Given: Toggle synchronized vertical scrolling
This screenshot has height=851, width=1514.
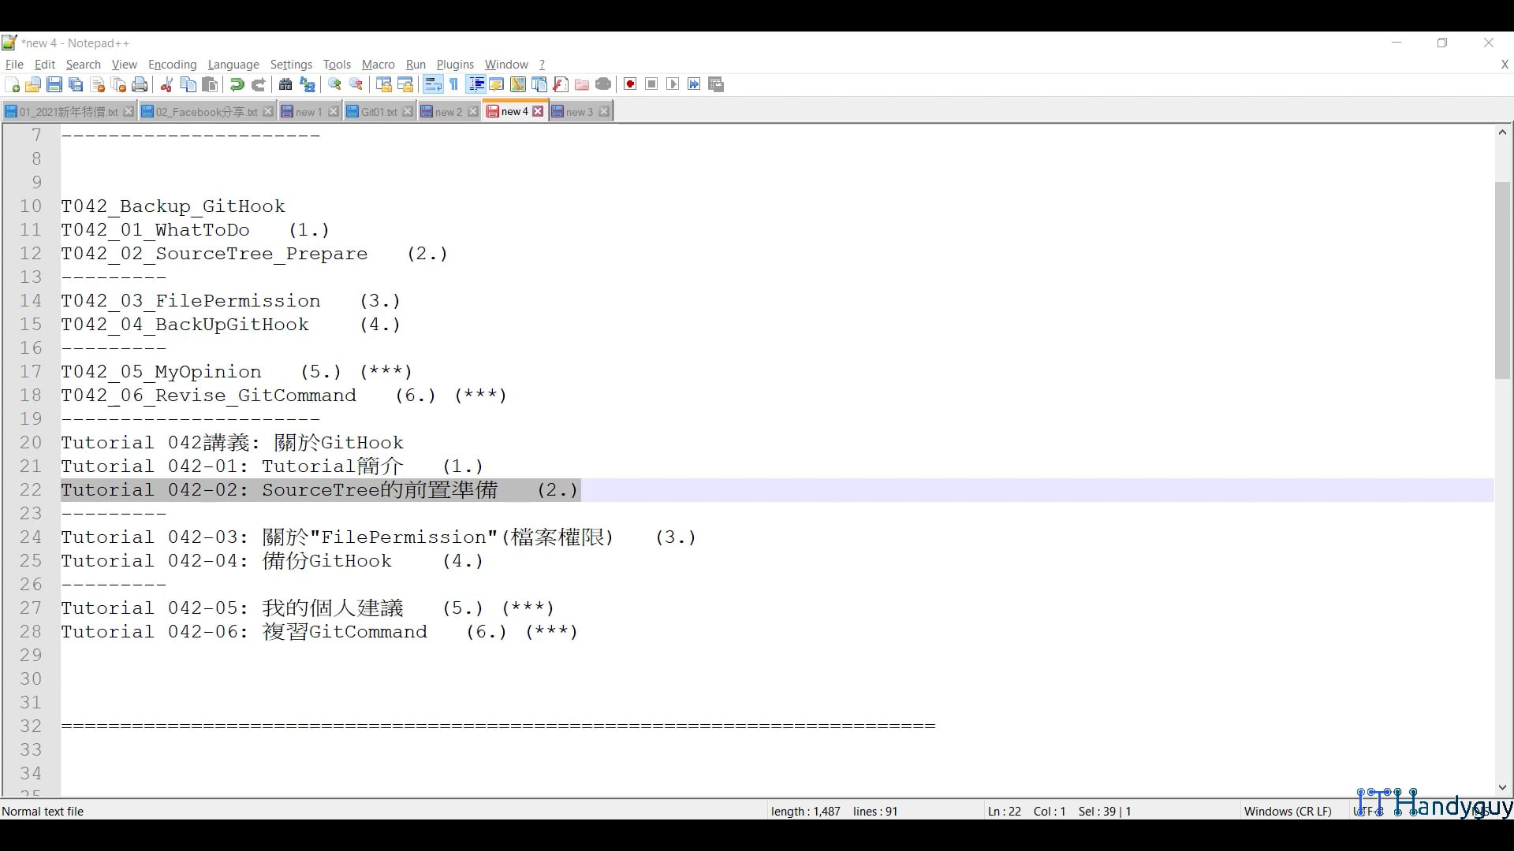Looking at the screenshot, I should pyautogui.click(x=386, y=84).
